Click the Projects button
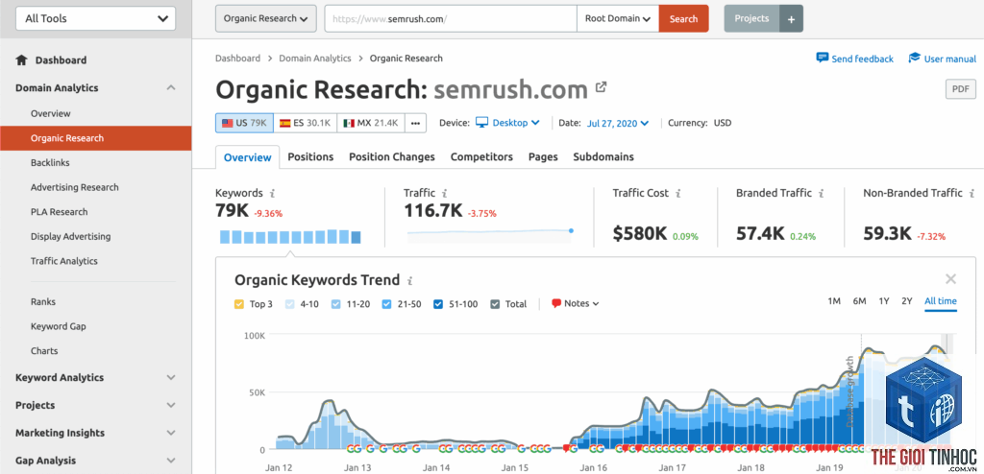This screenshot has height=474, width=984. [751, 19]
